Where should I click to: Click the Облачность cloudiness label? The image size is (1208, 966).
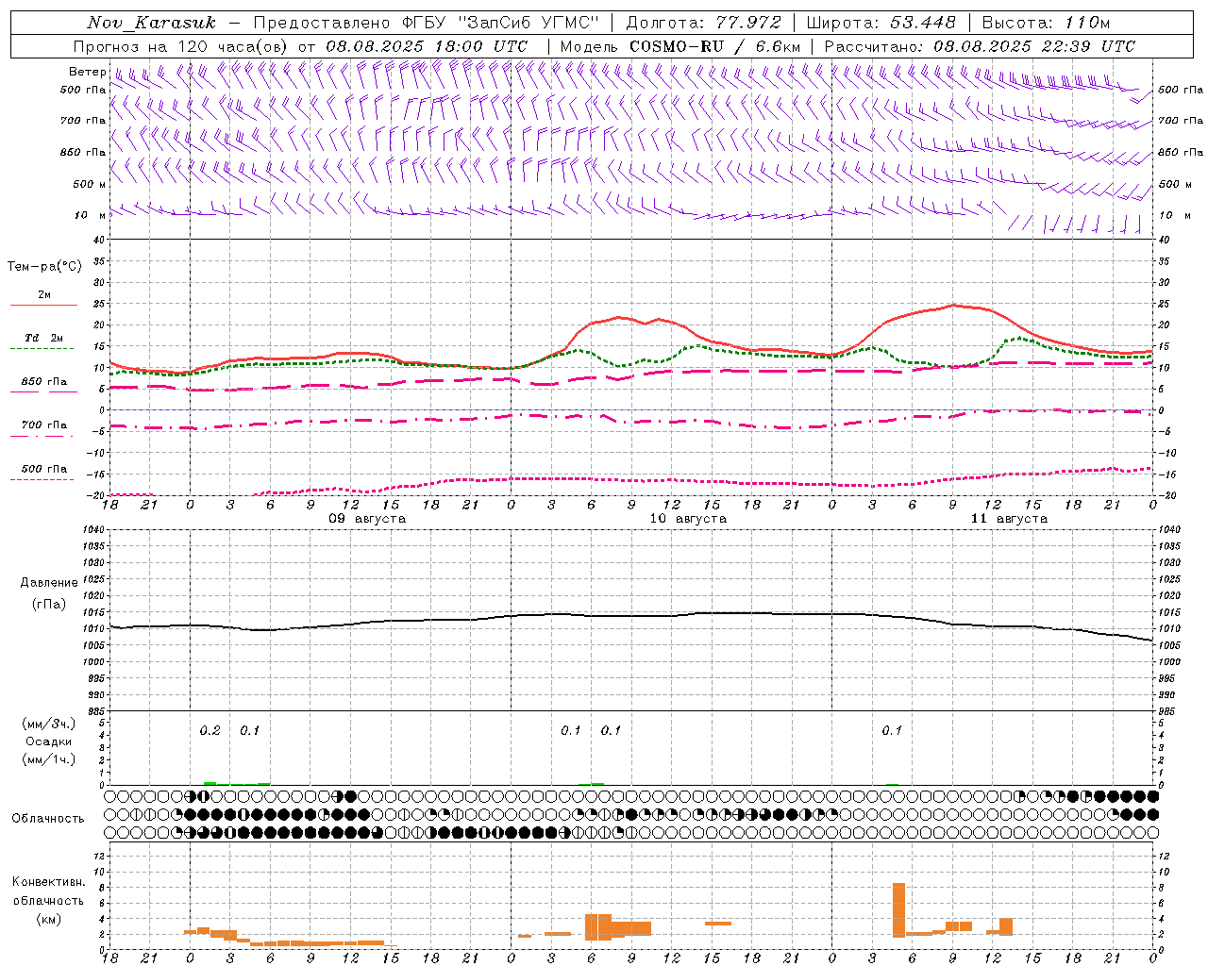click(48, 819)
